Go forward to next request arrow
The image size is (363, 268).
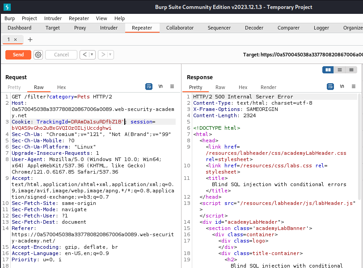(x=103, y=55)
